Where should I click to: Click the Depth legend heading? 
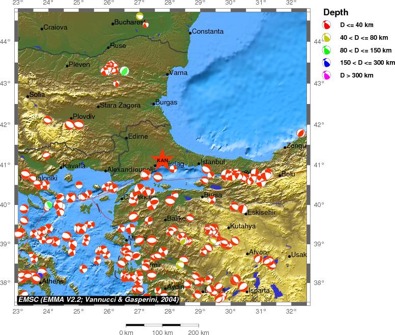[336, 12]
